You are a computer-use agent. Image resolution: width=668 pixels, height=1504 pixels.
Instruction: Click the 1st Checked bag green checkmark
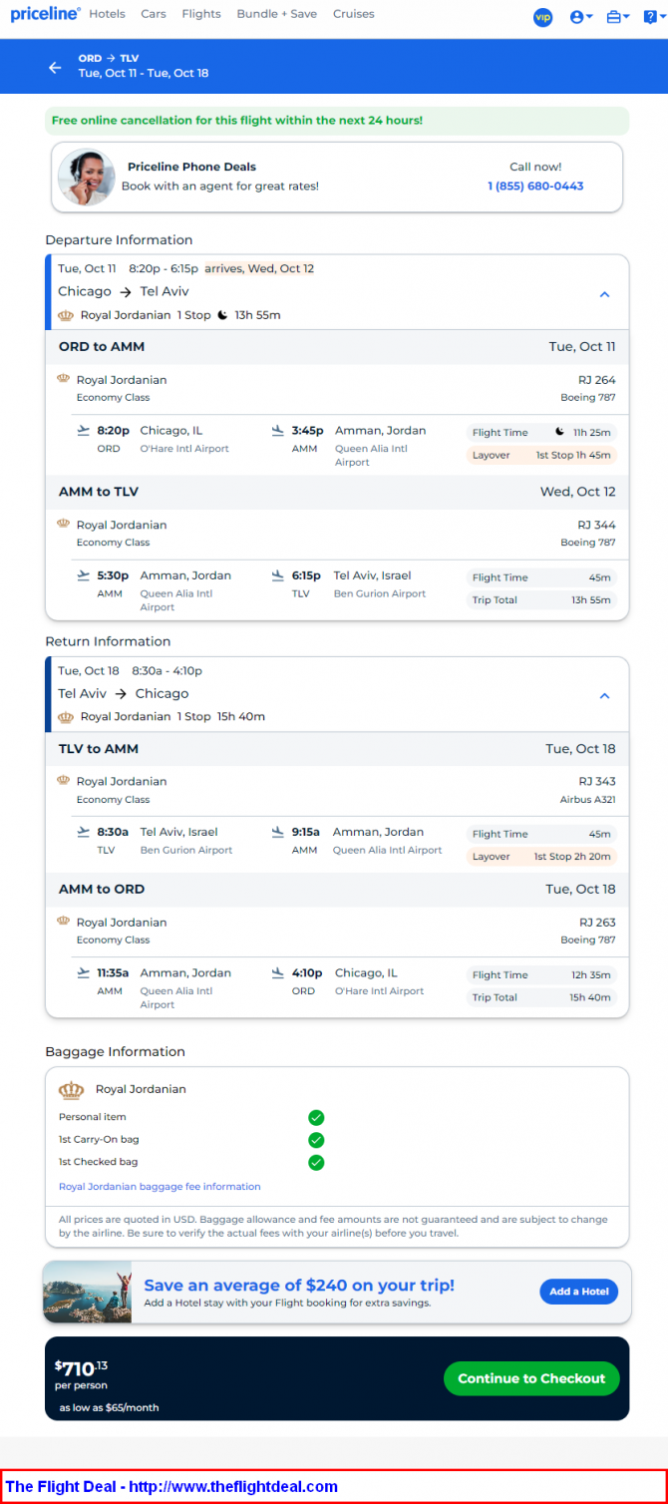click(x=316, y=1162)
